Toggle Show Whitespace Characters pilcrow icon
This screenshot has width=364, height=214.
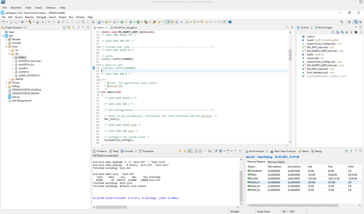click(x=181, y=22)
